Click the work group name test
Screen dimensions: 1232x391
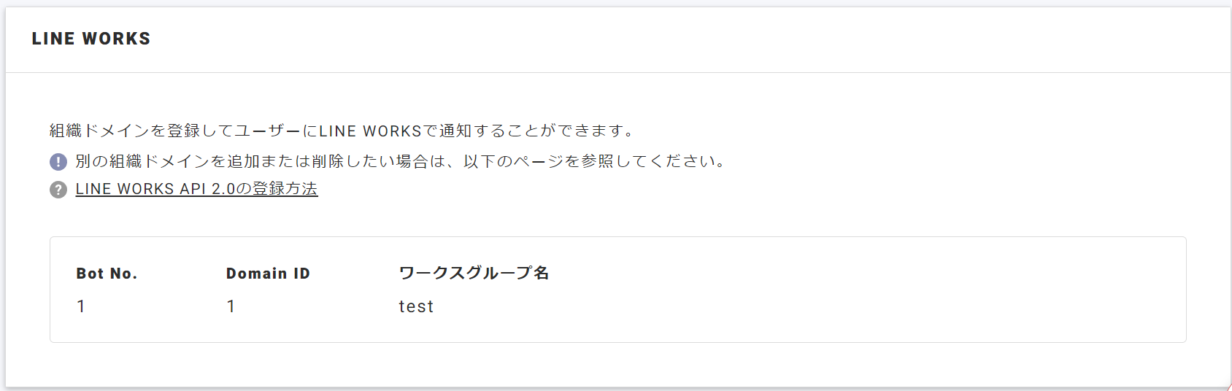click(x=416, y=306)
